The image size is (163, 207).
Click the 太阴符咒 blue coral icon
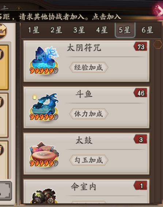point(44,60)
